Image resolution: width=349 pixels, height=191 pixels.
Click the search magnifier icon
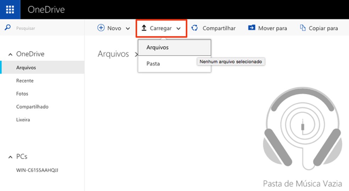[7, 28]
